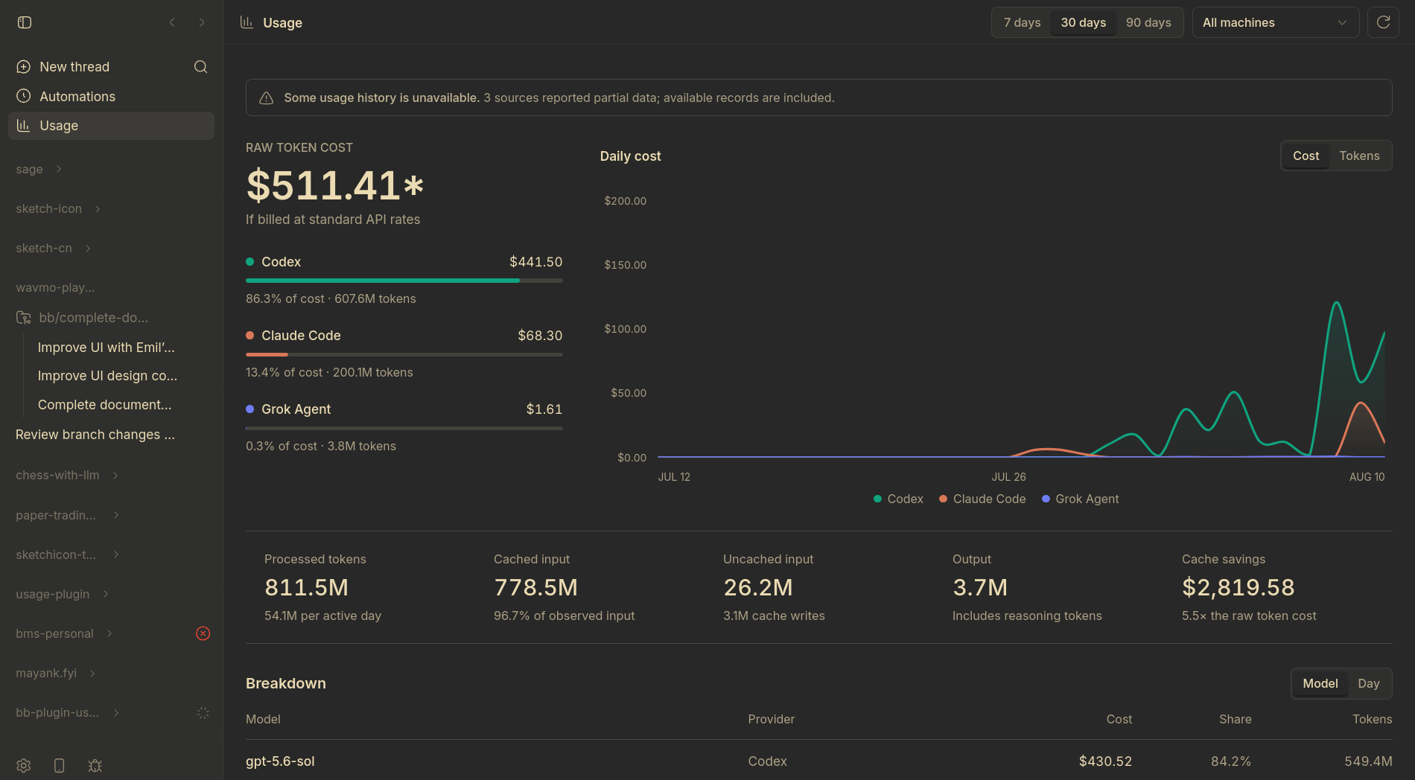The width and height of the screenshot is (1415, 780).
Task: Select the 30 days range
Action: pos(1084,22)
